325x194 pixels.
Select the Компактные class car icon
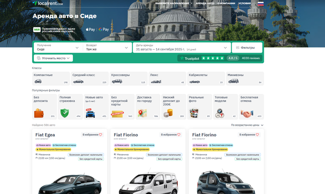click(38, 81)
